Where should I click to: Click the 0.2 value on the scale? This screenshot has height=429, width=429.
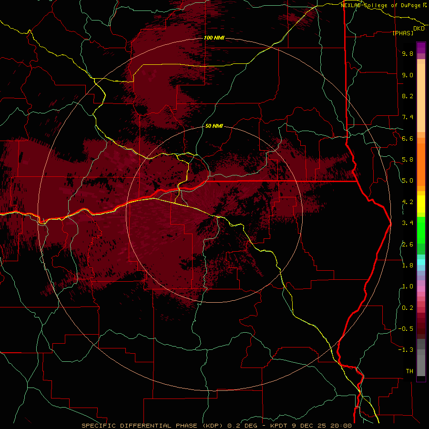[408, 308]
